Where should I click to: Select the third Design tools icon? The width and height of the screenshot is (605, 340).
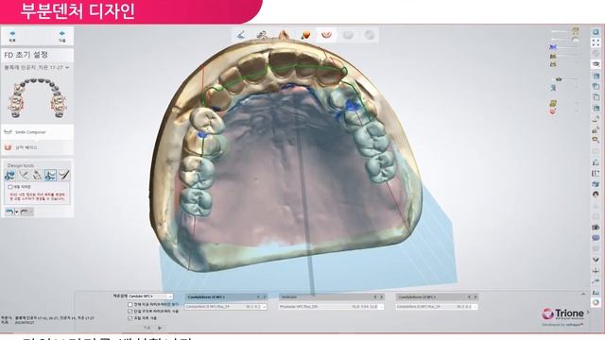point(37,176)
